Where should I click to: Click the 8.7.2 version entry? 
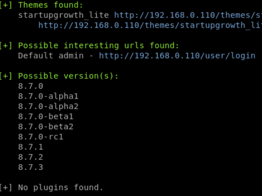31,157
